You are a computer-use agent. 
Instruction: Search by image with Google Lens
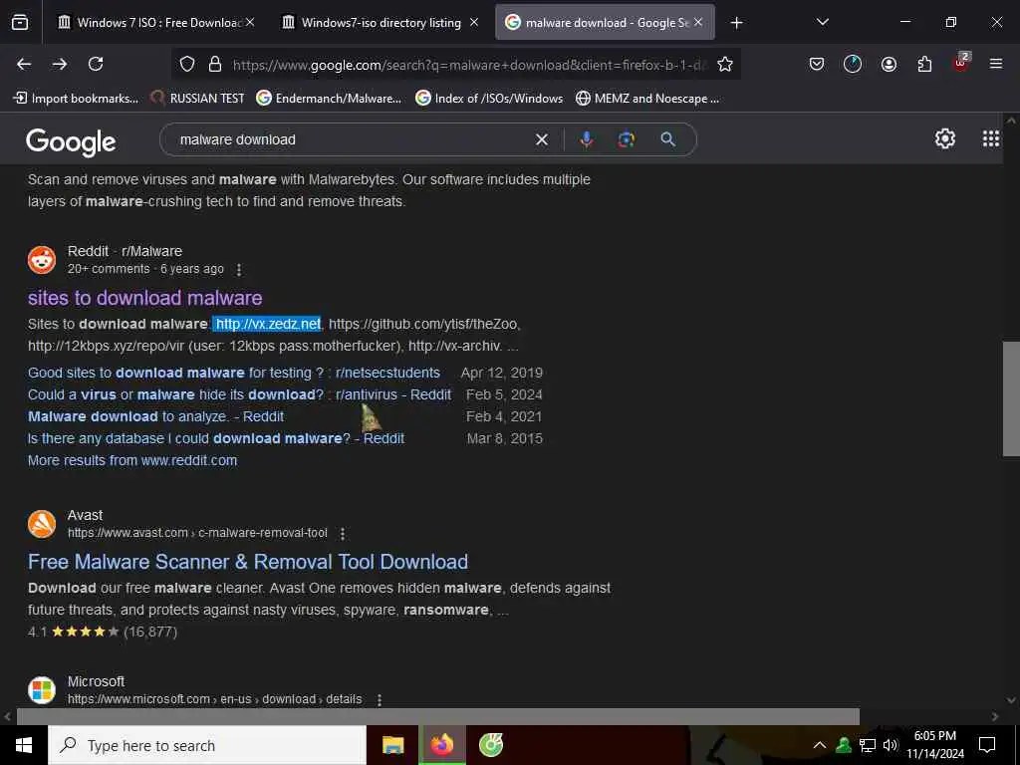(x=626, y=139)
